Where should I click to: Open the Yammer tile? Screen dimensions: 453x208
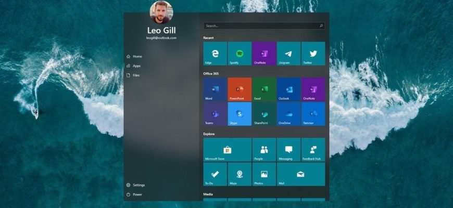313,114
